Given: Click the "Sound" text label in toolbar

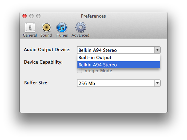Looking at the screenshot, I should 46,35.
